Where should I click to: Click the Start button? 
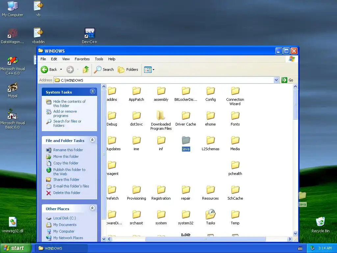[x=16, y=248]
